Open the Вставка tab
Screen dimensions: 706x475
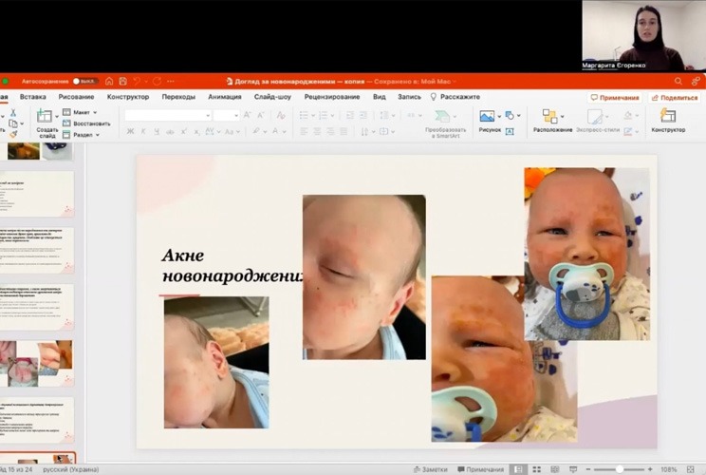tap(33, 97)
